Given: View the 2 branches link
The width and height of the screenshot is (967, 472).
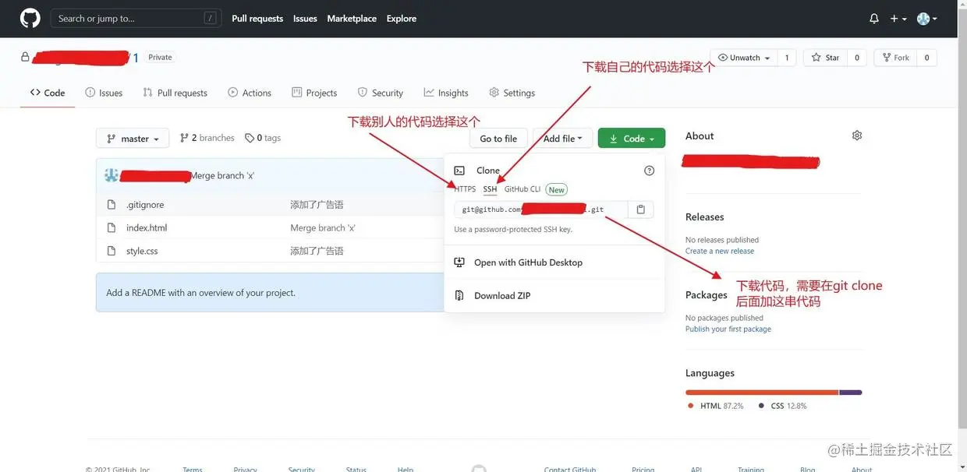Looking at the screenshot, I should (207, 138).
